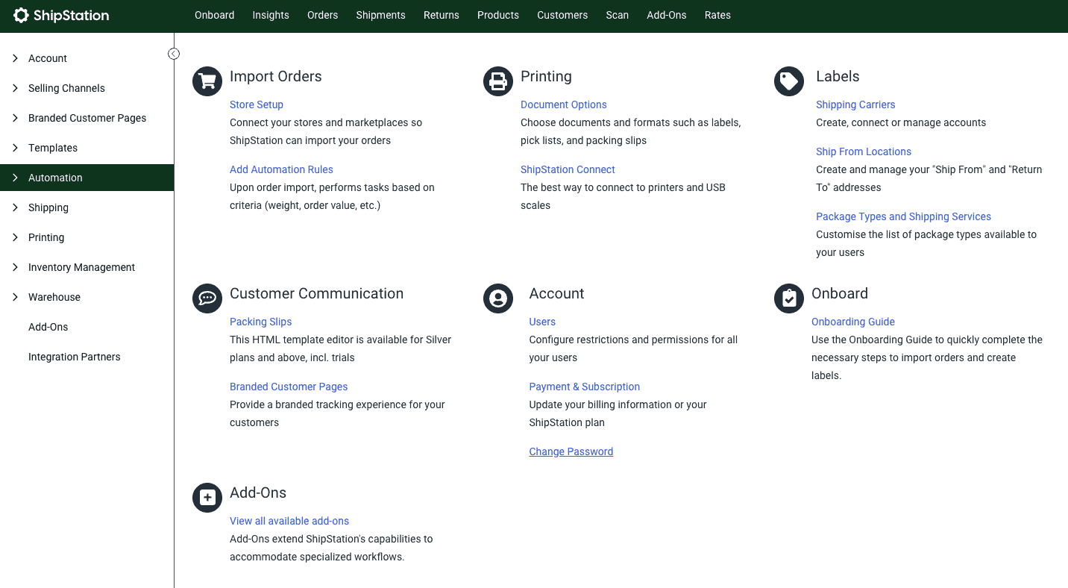Click the ShipStation gear logo
1068x588 pixels.
(22, 16)
